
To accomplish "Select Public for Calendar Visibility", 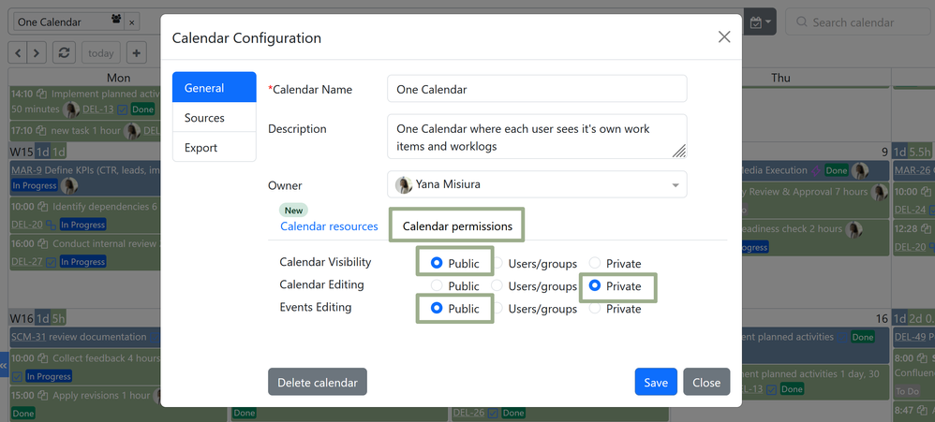I will coord(438,263).
